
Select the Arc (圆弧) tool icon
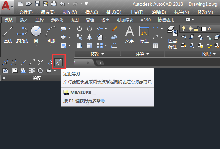[51, 31]
